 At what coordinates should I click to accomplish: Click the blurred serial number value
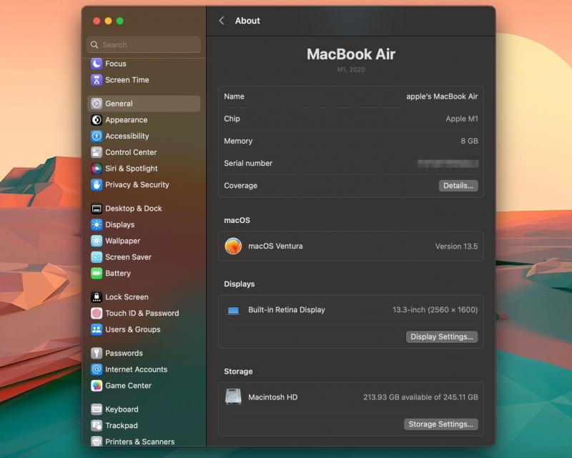(x=448, y=164)
